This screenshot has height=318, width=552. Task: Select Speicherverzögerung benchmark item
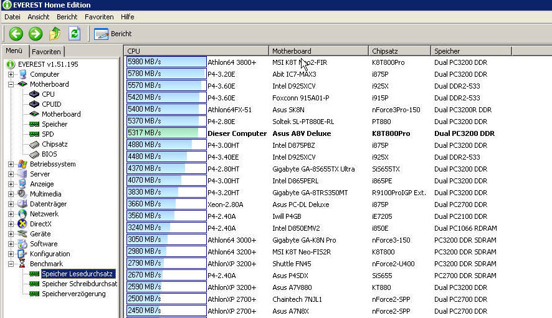[x=74, y=294]
